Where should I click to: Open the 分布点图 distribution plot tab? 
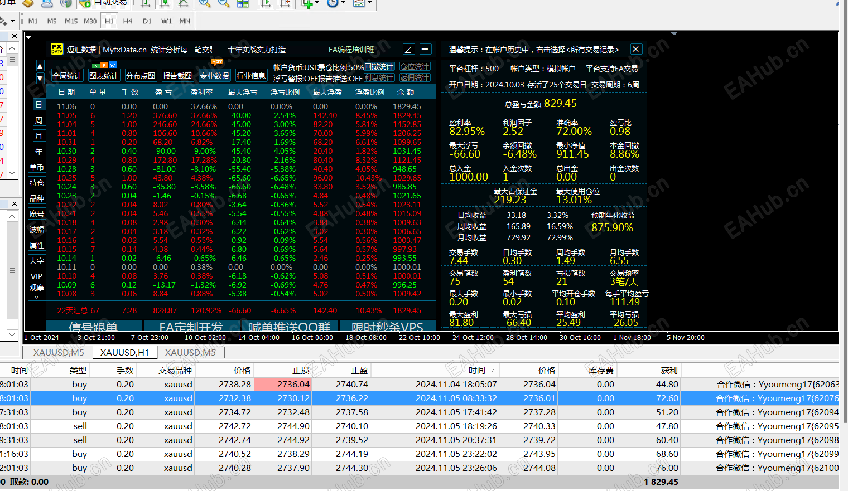coord(141,76)
